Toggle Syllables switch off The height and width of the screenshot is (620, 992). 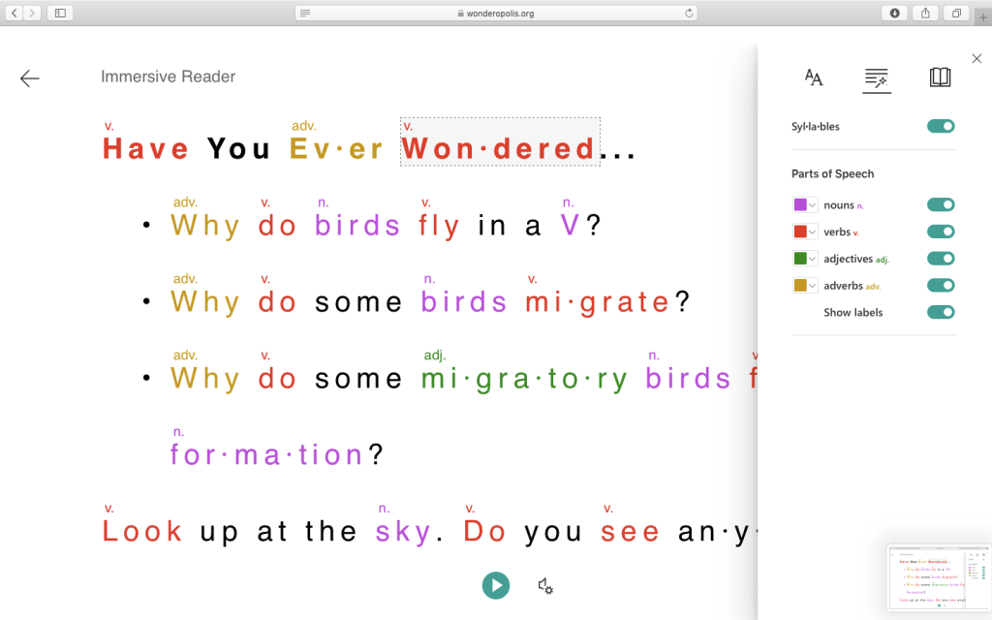coord(940,126)
